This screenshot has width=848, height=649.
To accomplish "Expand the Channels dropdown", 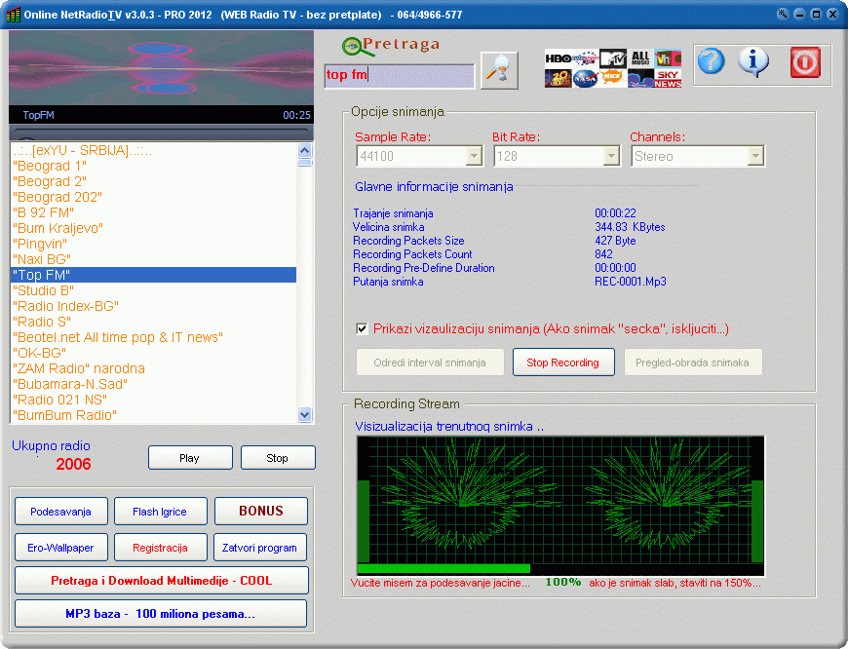I will point(754,156).
